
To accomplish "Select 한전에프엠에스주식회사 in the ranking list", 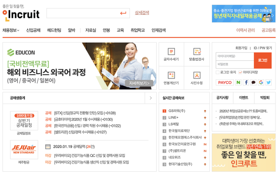I will click(185, 138).
